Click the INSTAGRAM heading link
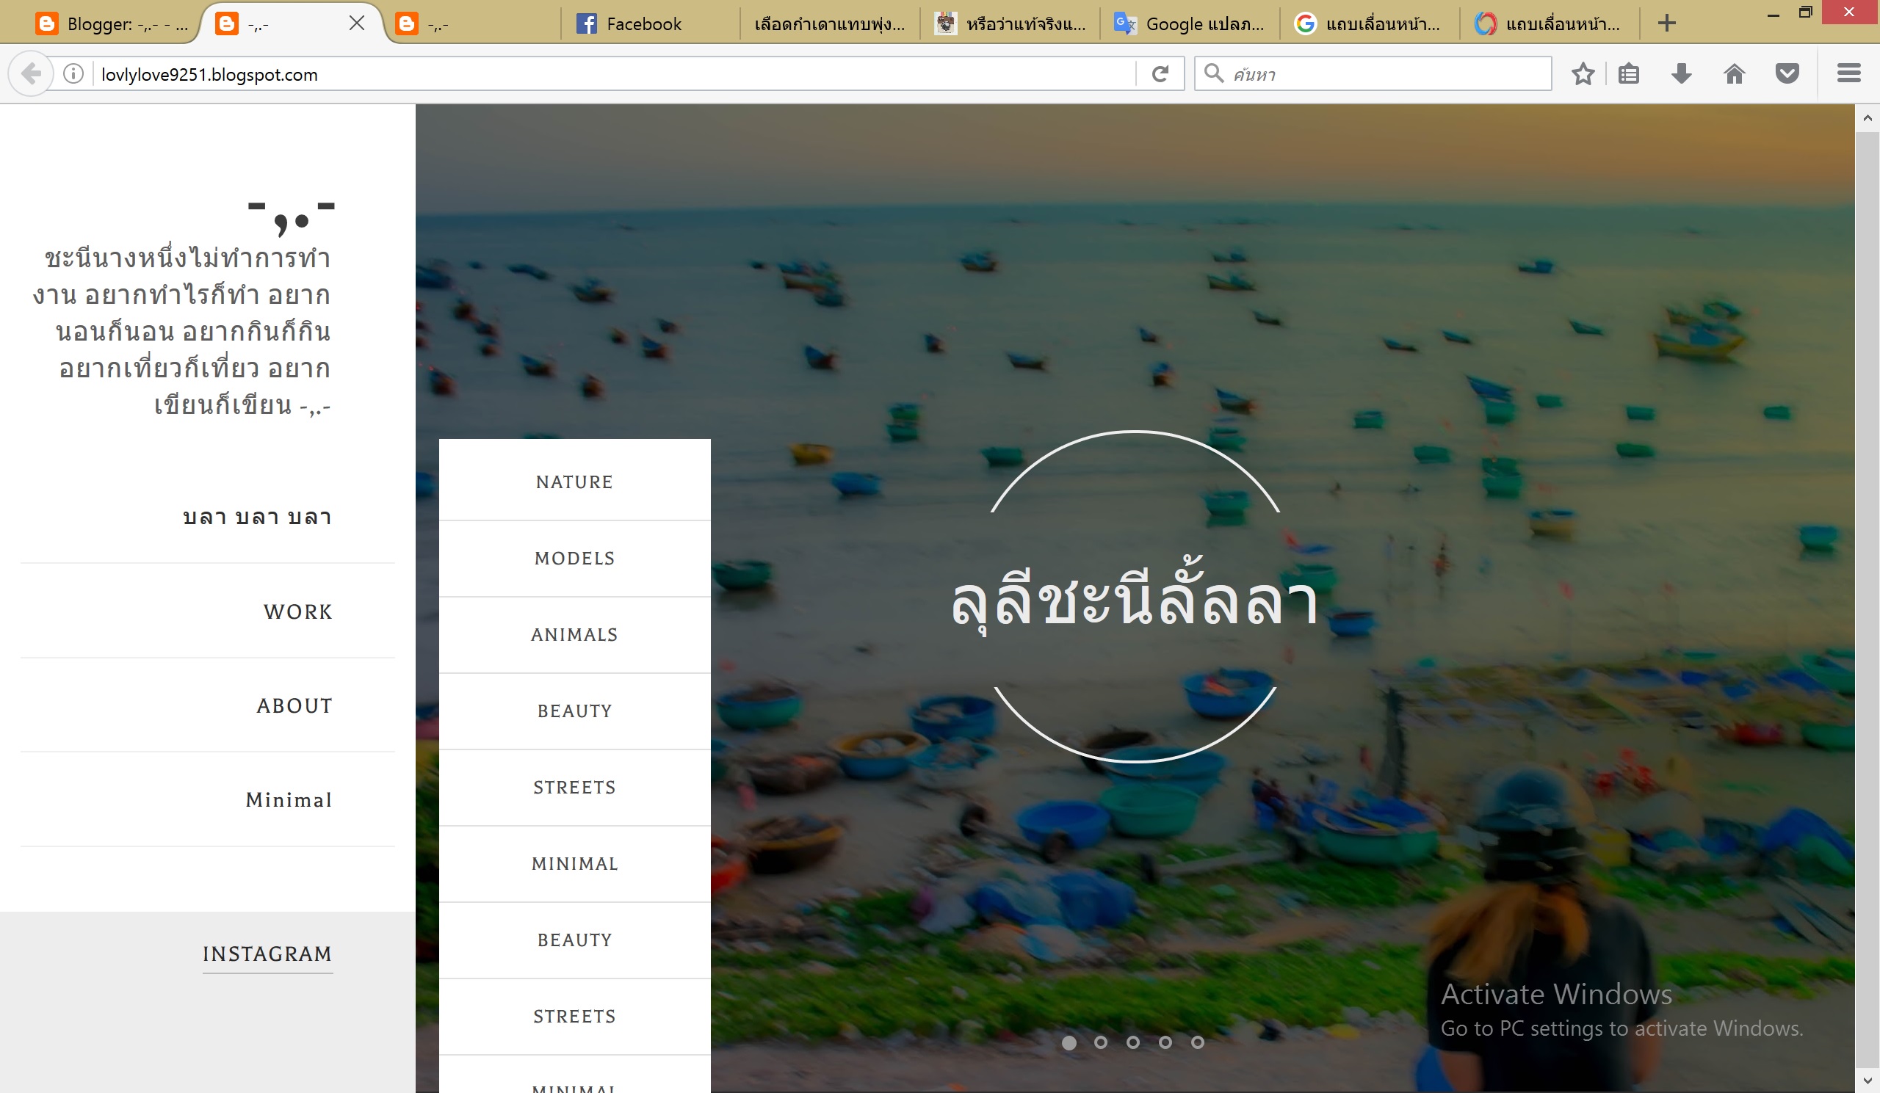The image size is (1880, 1093). tap(267, 954)
